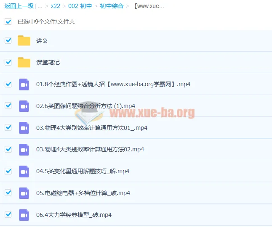The width and height of the screenshot is (272, 227).
Task: Go to x22 in breadcrumb path
Action: (x=55, y=6)
